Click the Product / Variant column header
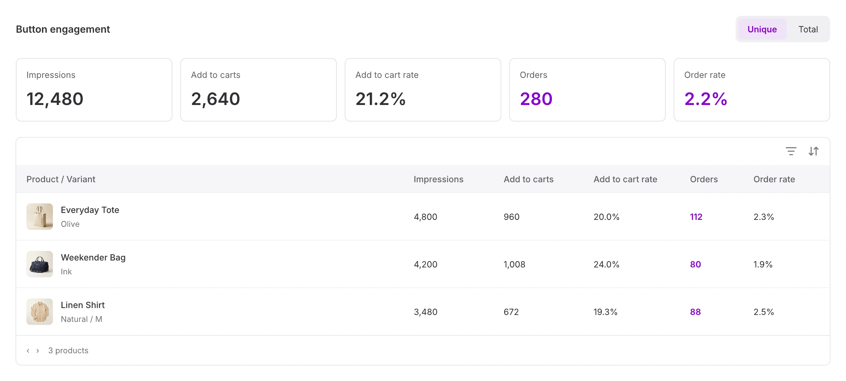 pos(61,179)
